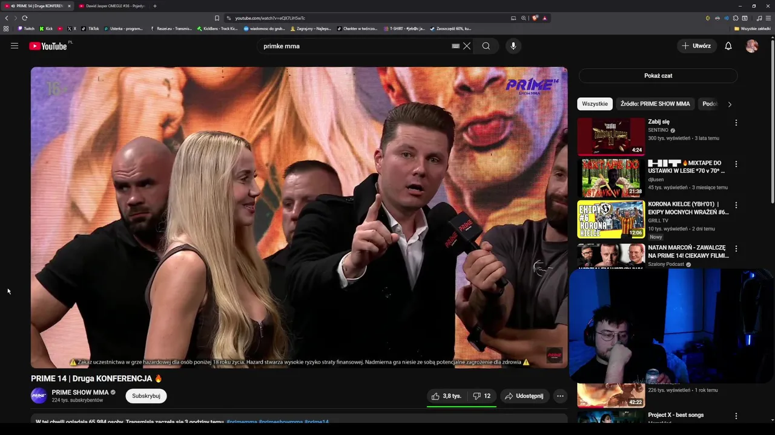Viewport: 775px width, 435px height.
Task: Open Brave Rewards triangle icon
Action: [x=544, y=18]
